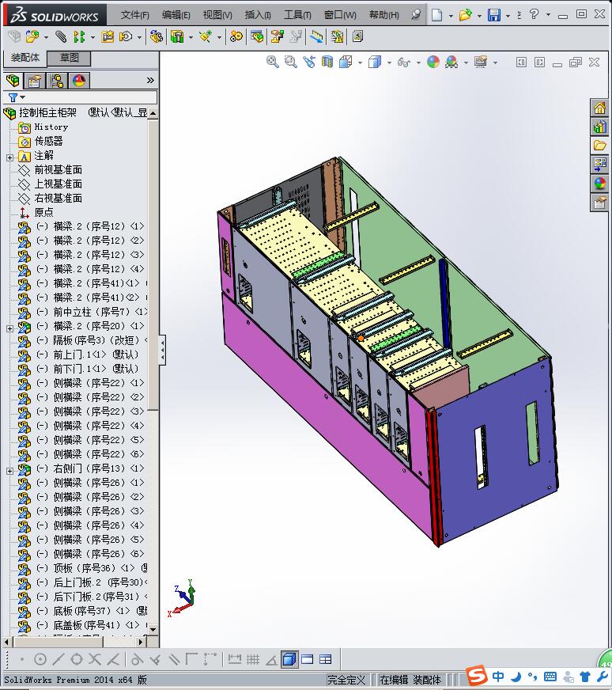Open the Appearances ball in task pane
This screenshot has width=612, height=690.
pos(599,184)
